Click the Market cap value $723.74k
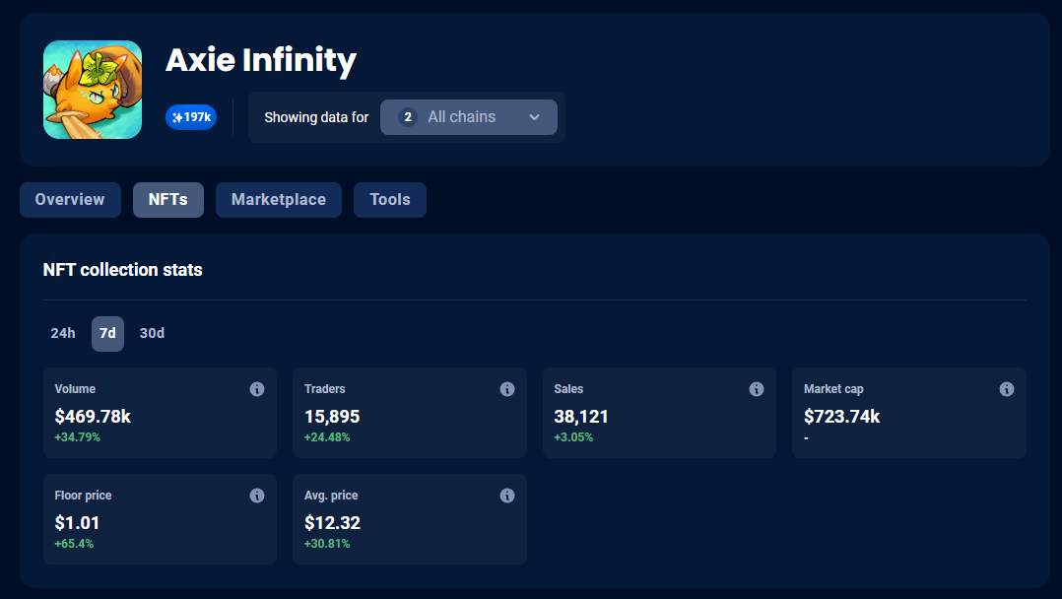Viewport: 1062px width, 599px height. coord(842,416)
